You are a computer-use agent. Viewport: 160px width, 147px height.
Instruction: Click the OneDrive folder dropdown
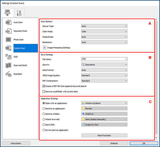[x=104, y=114]
